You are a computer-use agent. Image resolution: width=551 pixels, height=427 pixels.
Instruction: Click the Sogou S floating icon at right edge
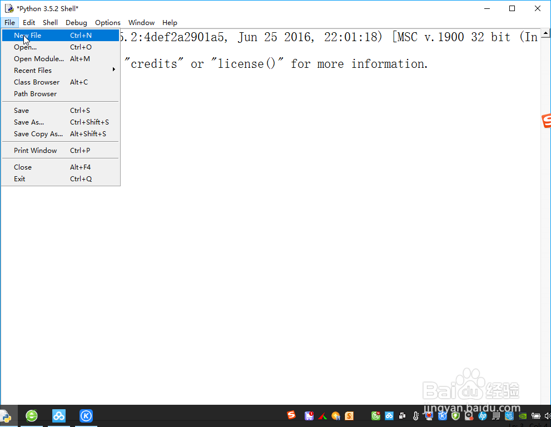pos(547,121)
